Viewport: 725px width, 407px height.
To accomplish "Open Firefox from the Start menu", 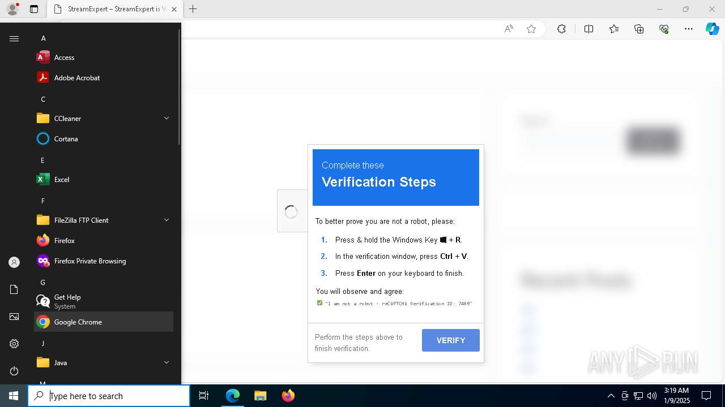I will [104, 240].
